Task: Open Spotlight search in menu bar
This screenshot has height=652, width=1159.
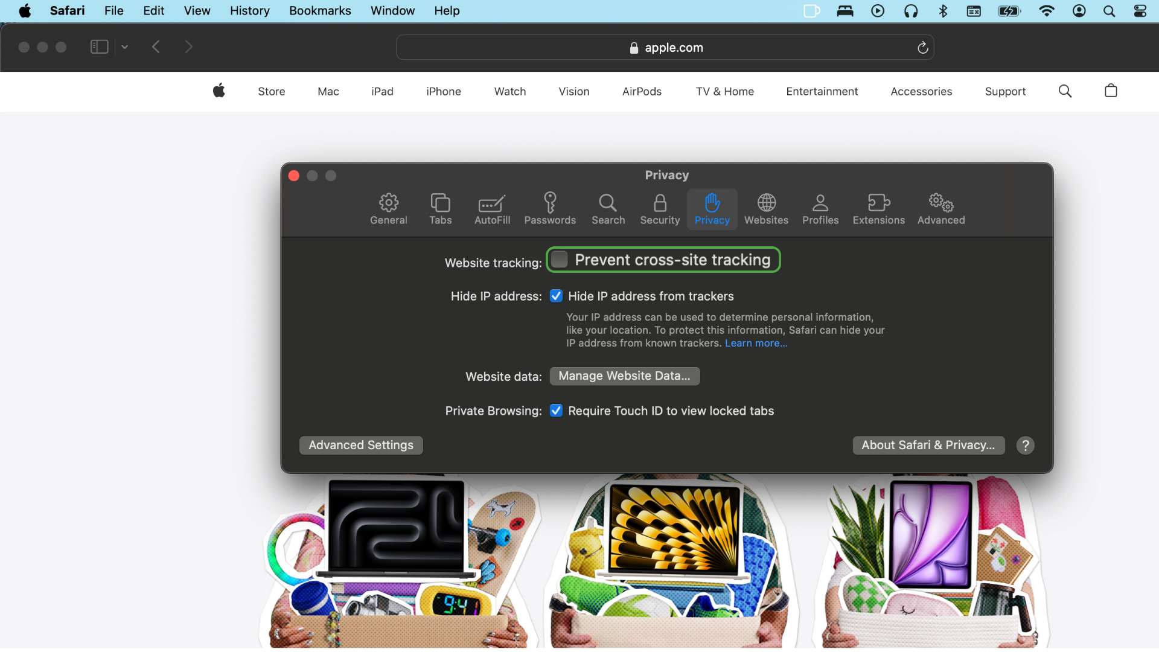Action: (1109, 11)
